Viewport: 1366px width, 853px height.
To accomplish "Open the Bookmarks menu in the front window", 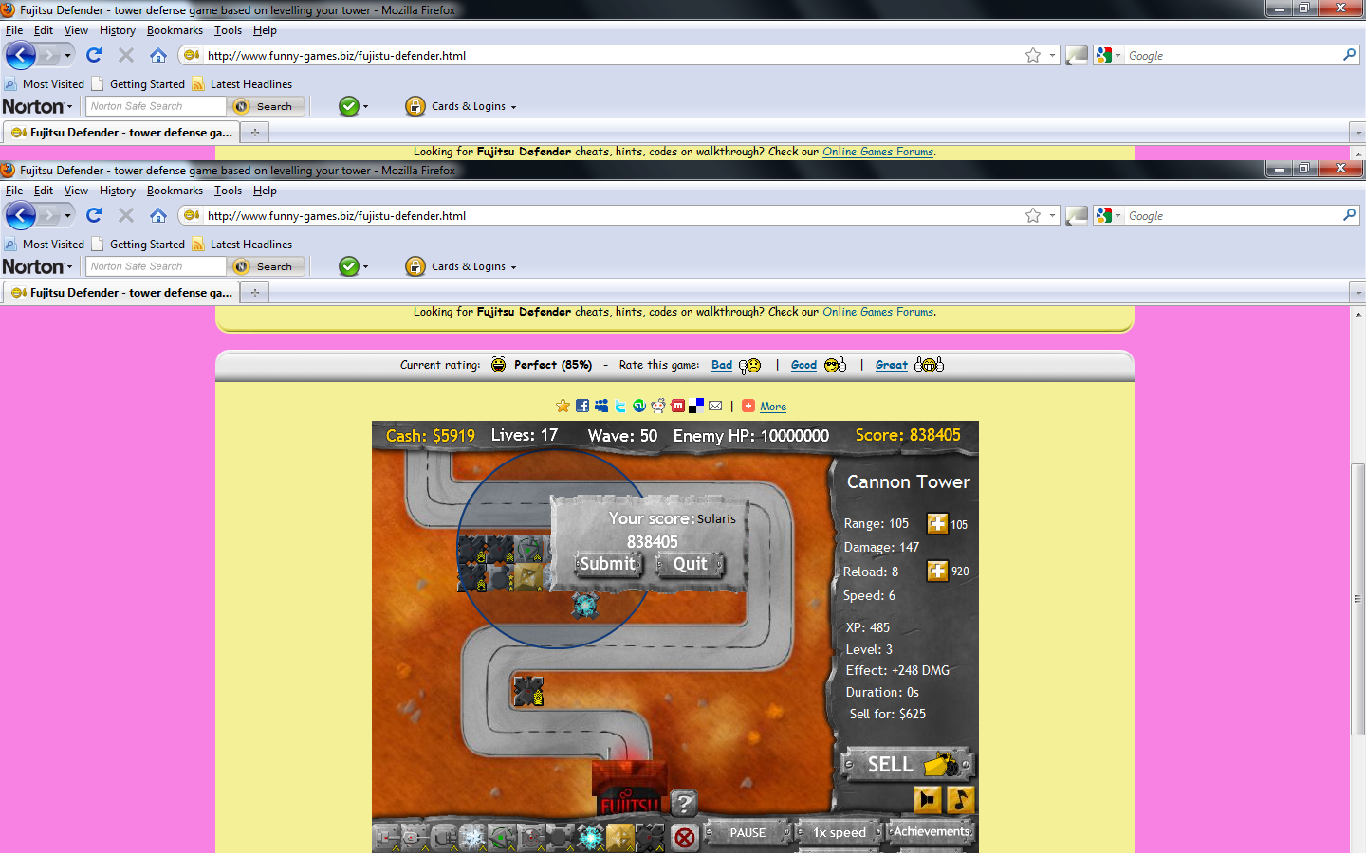I will click(x=175, y=191).
